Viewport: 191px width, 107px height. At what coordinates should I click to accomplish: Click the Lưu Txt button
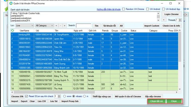pos(54,101)
